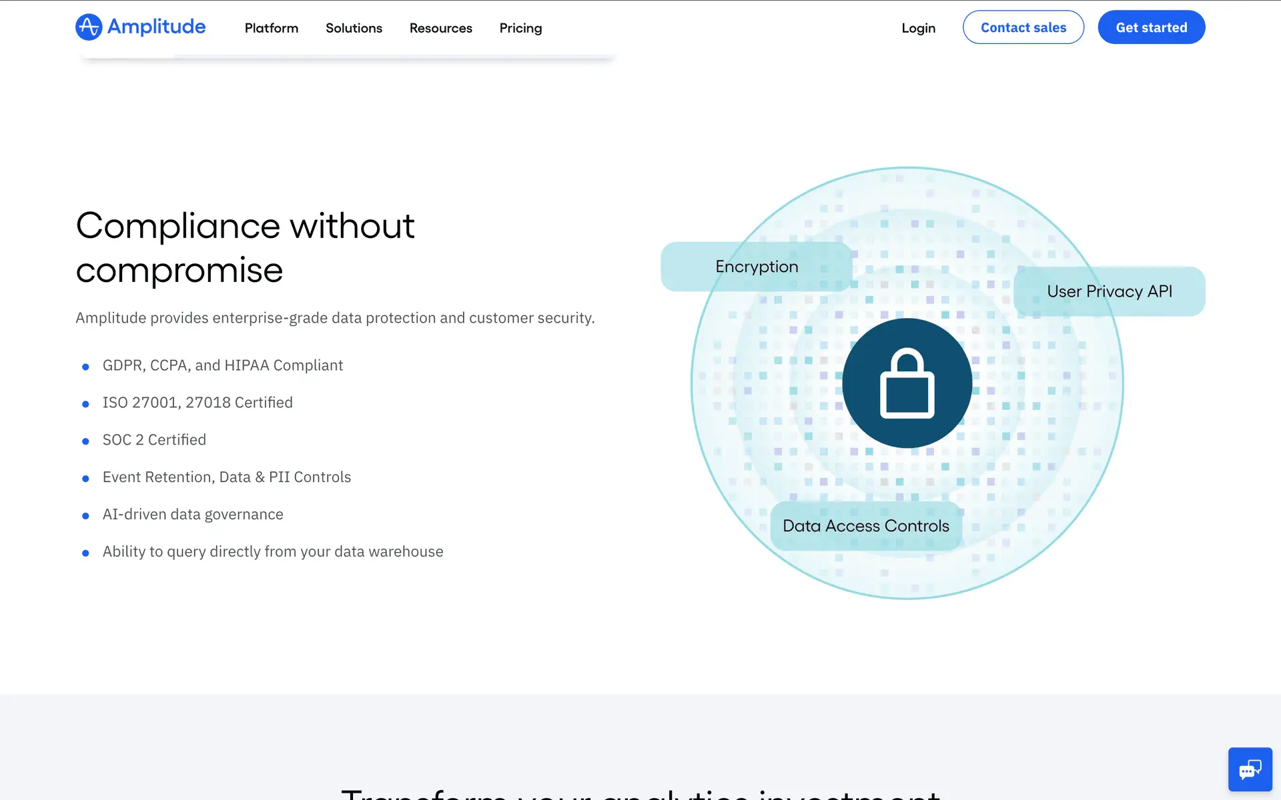Click the AI-driven data governance item
The width and height of the screenshot is (1281, 800).
[193, 515]
